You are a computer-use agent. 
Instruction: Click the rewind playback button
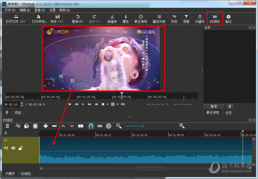pyautogui.click(x=76, y=104)
